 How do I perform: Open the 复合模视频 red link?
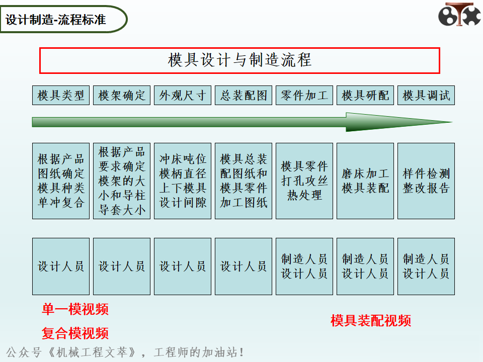click(x=75, y=333)
